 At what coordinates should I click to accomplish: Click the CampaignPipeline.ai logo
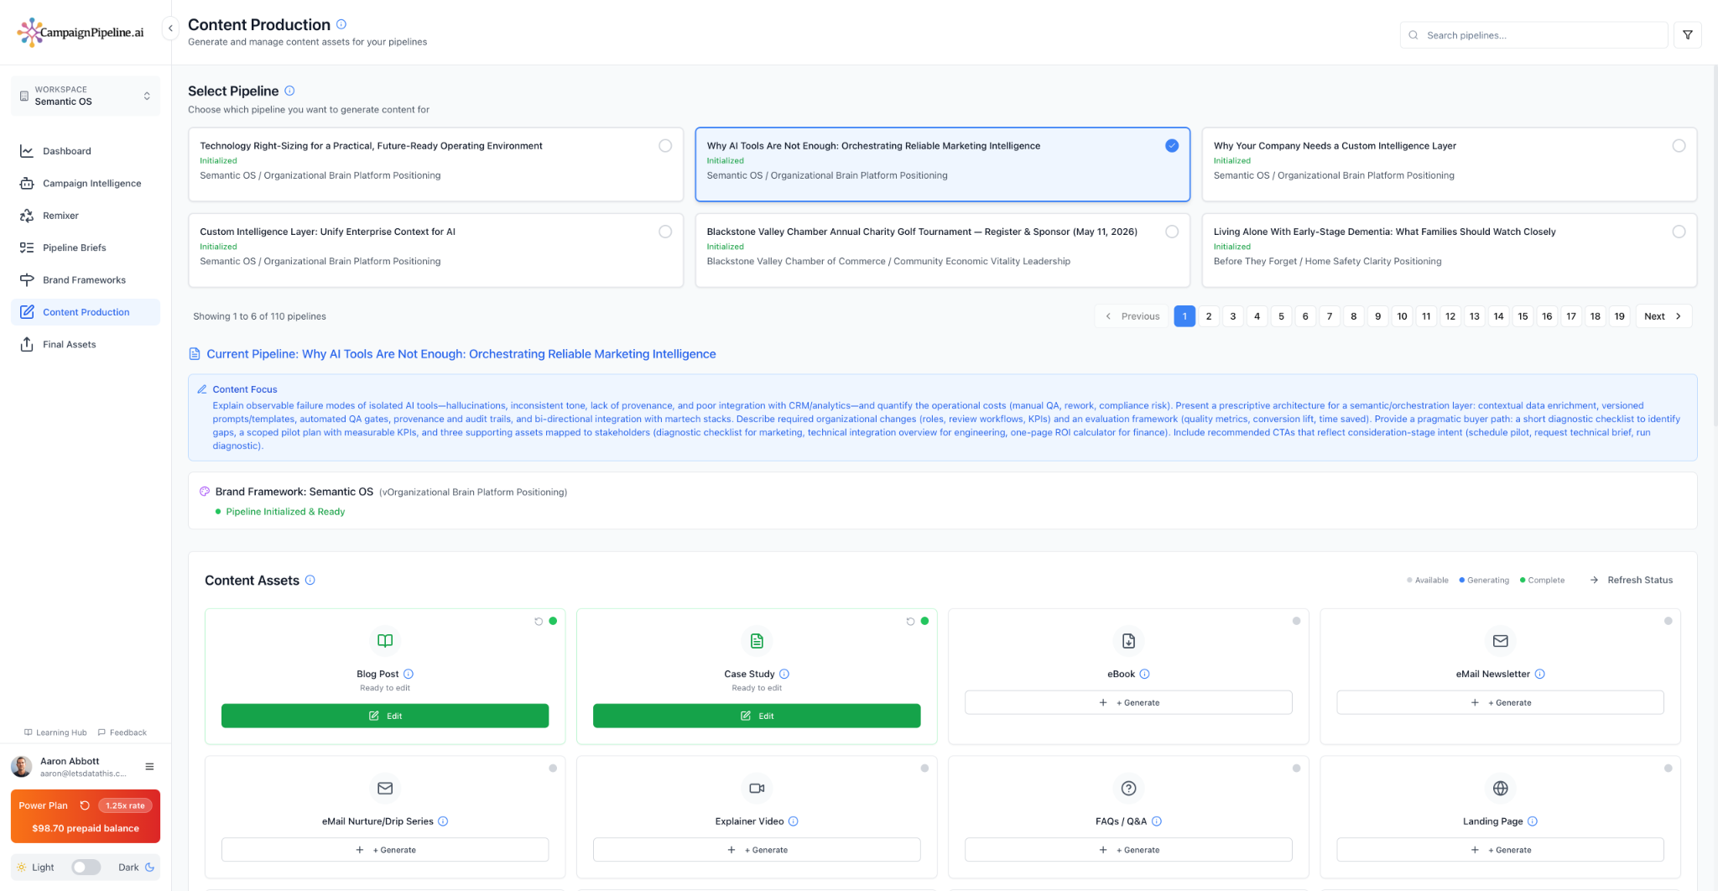click(81, 33)
